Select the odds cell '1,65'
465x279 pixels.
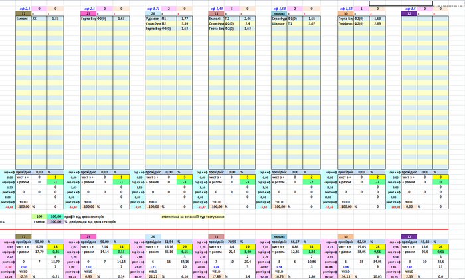point(312,19)
